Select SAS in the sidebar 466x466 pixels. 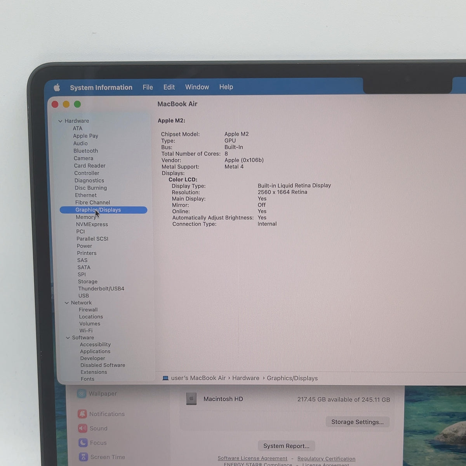[x=82, y=261]
